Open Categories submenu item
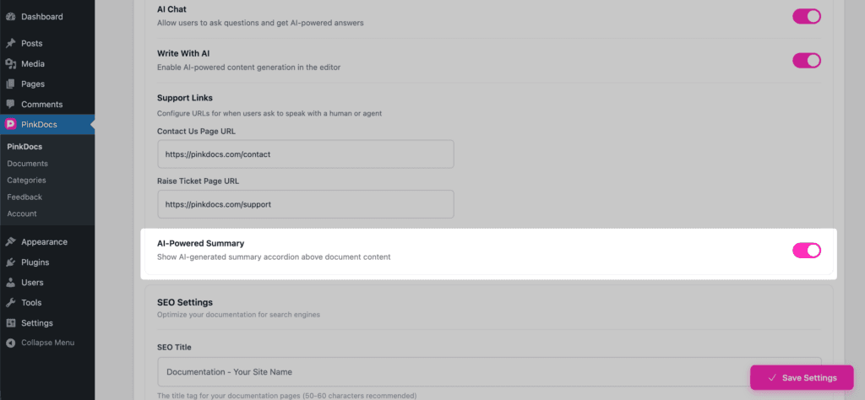This screenshot has width=865, height=400. click(x=26, y=180)
